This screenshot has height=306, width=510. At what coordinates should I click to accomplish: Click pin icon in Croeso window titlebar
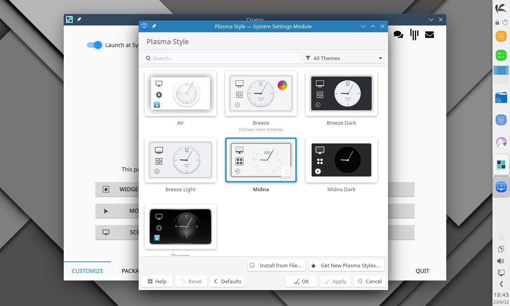click(x=79, y=20)
